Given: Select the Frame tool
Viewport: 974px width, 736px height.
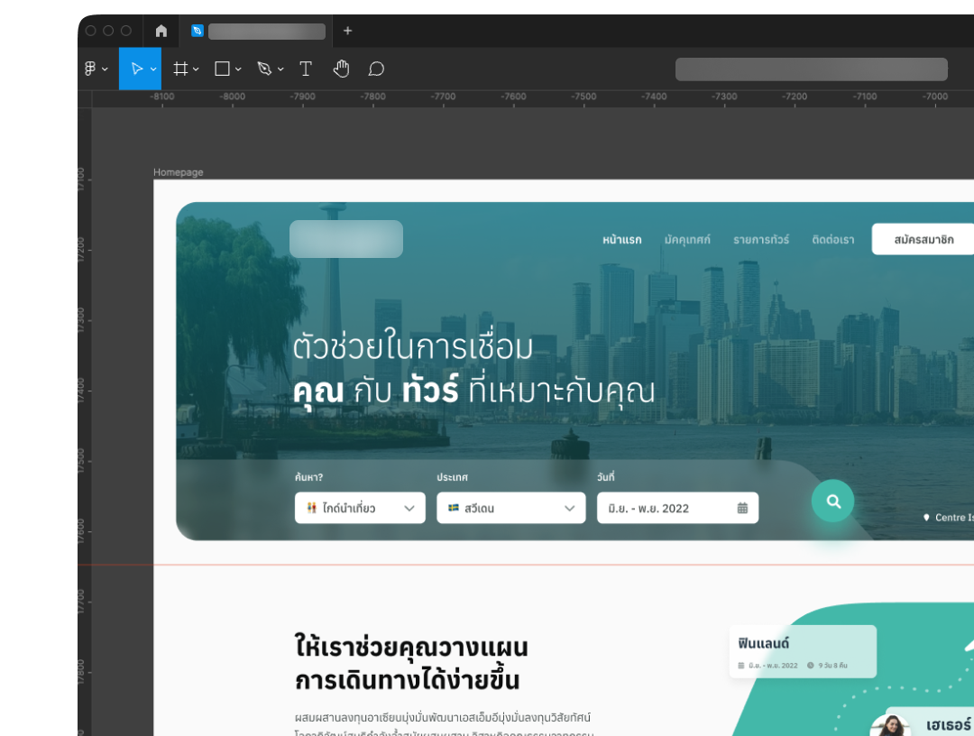Looking at the screenshot, I should [x=180, y=69].
